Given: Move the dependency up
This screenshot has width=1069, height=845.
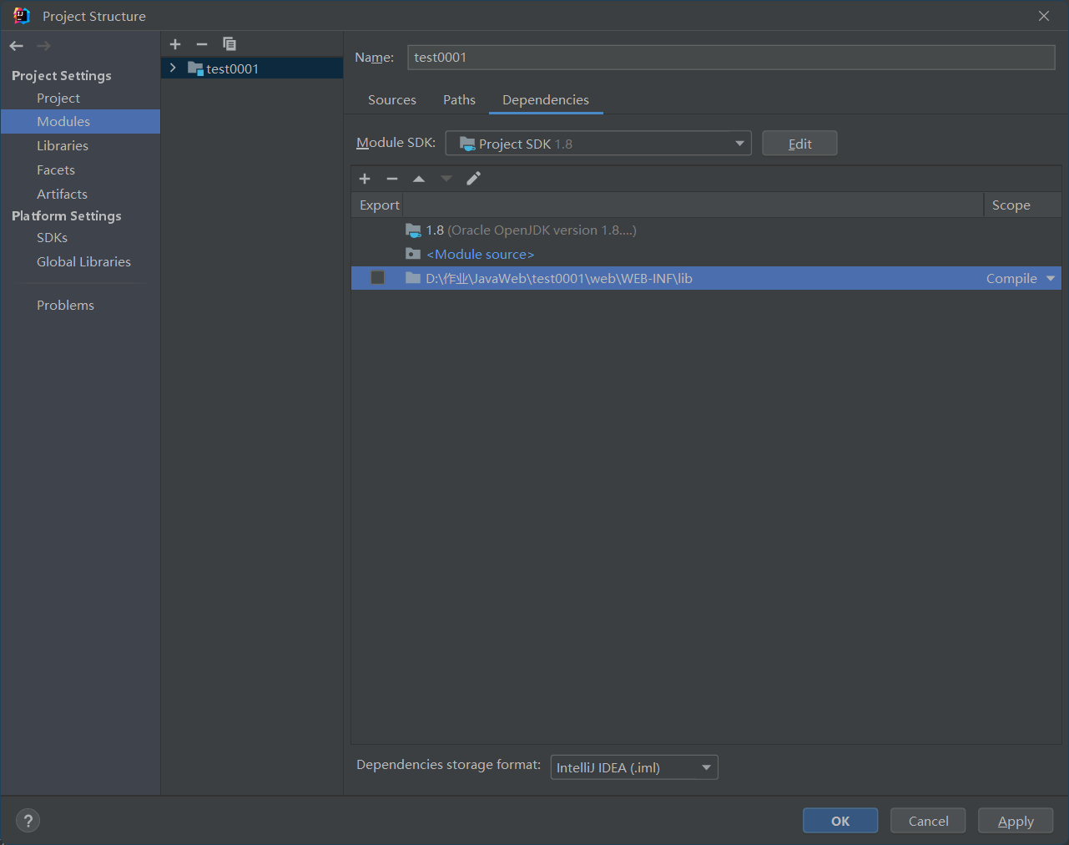Looking at the screenshot, I should [419, 179].
